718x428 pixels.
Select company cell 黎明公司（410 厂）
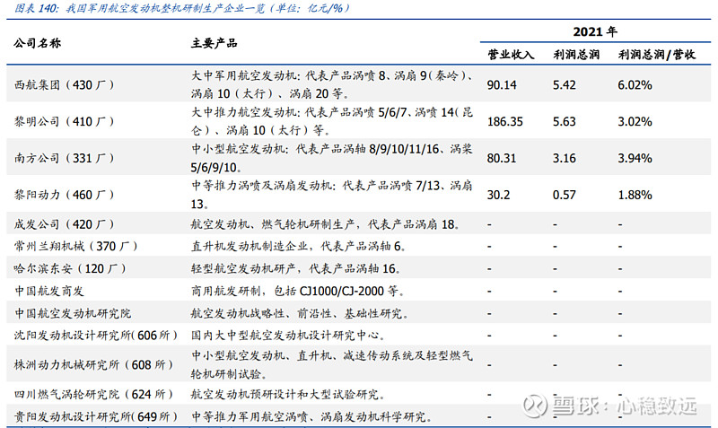click(64, 121)
